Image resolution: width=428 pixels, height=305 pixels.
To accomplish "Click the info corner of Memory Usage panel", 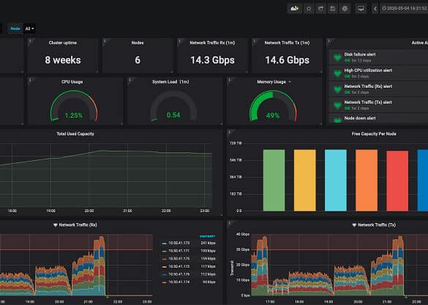I will 230,80.
